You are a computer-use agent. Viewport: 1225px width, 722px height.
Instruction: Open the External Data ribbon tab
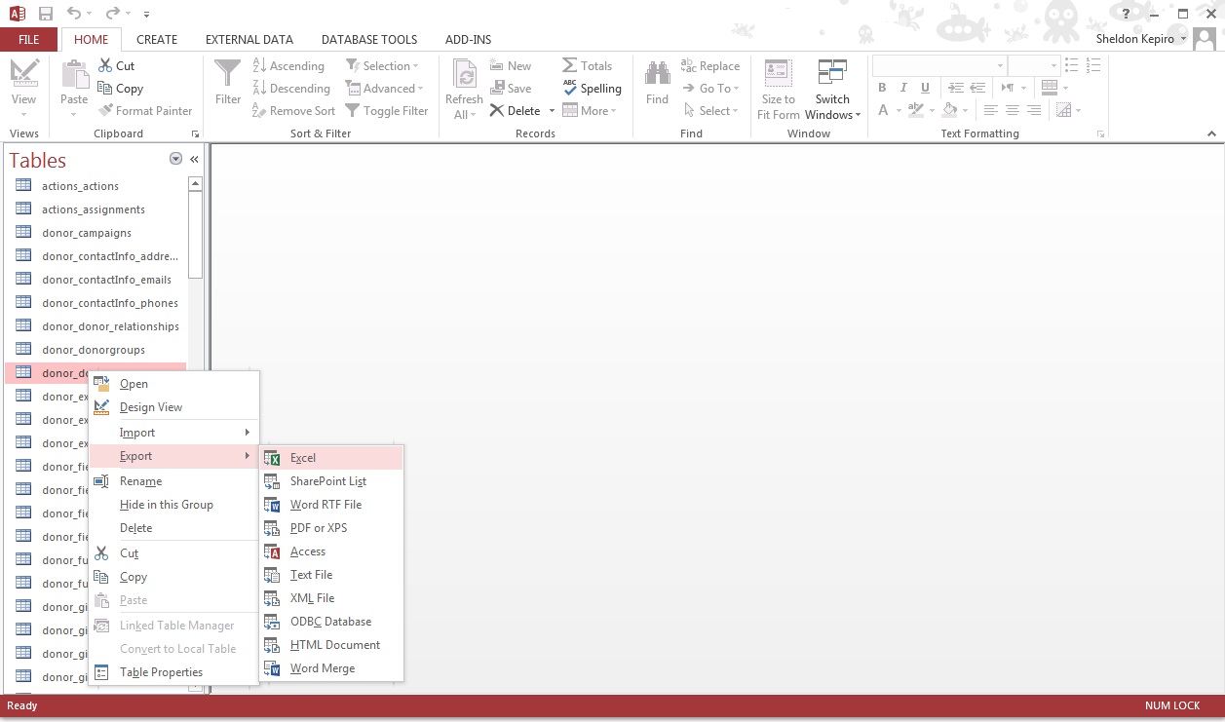(249, 40)
